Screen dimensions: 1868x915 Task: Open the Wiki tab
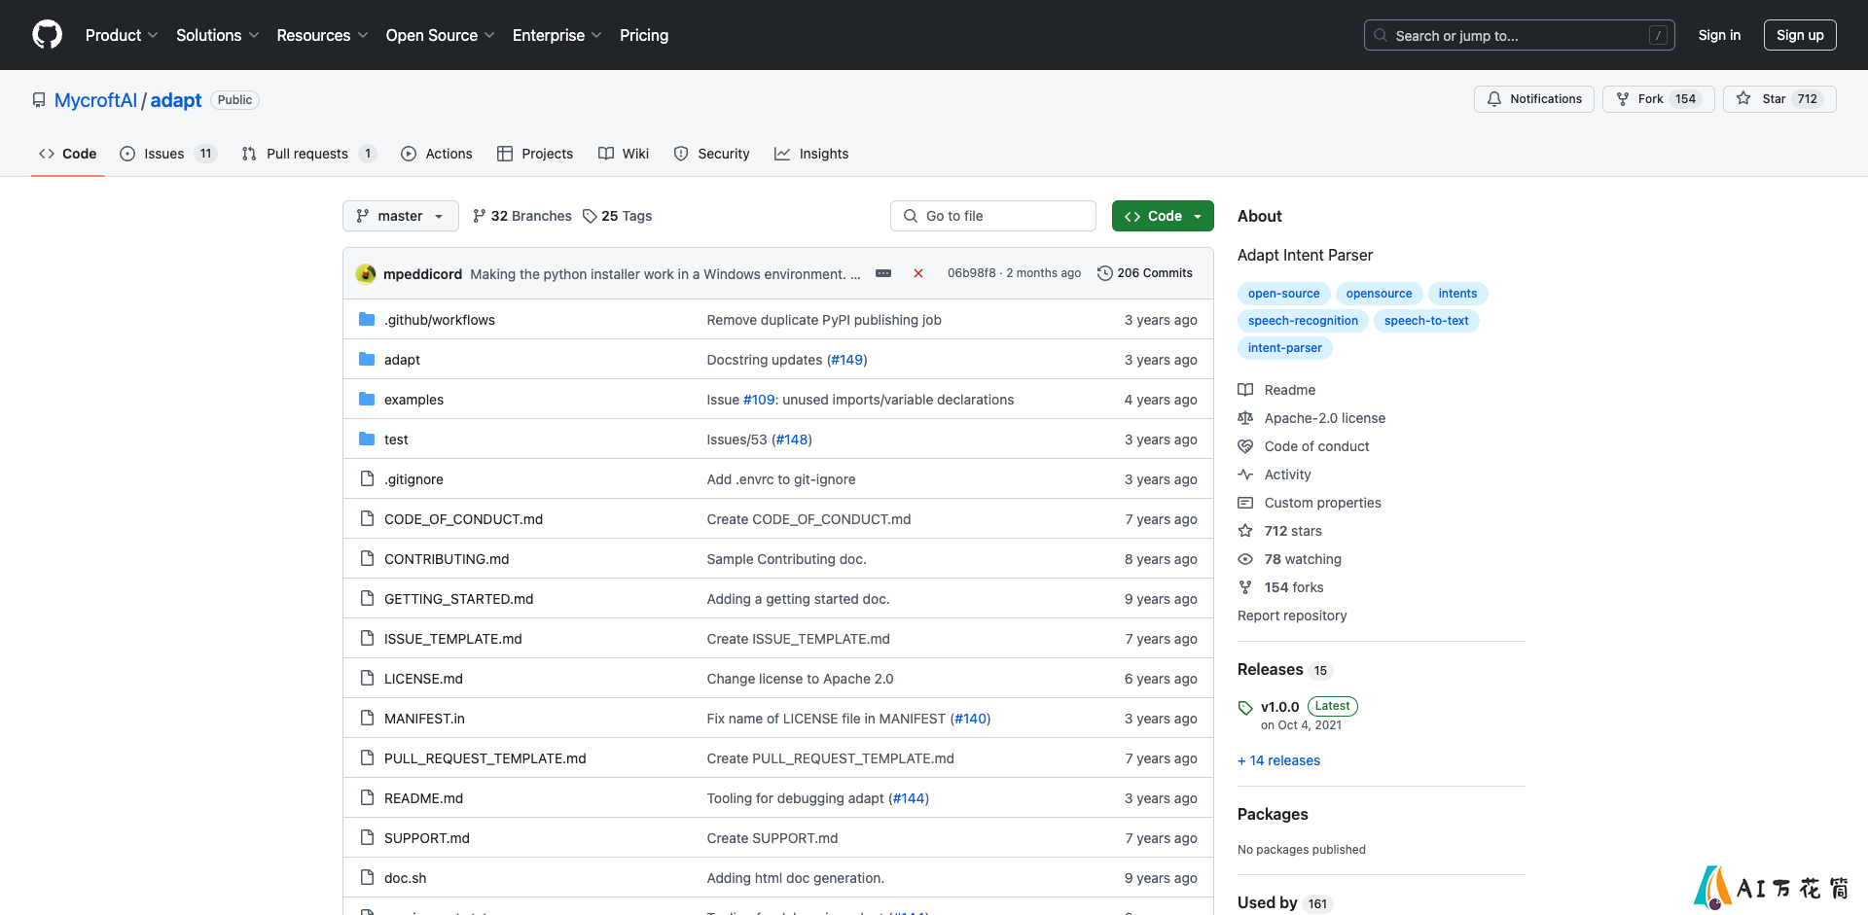tap(624, 154)
